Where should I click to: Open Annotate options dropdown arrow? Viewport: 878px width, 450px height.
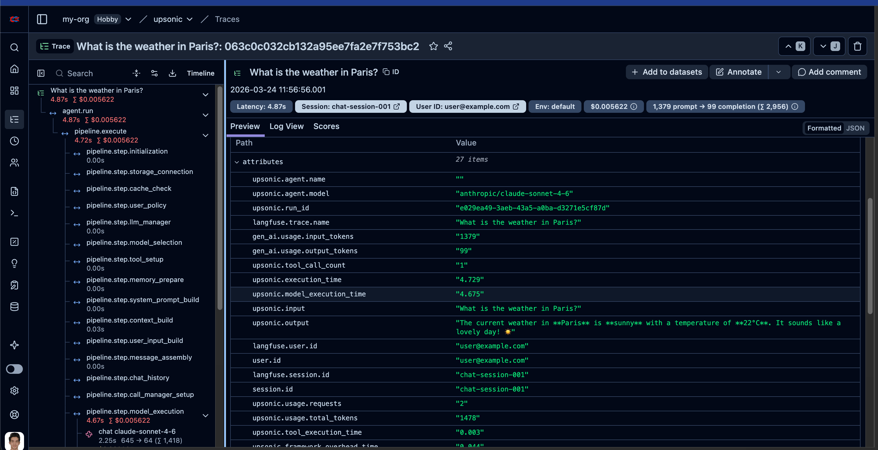[x=779, y=72]
